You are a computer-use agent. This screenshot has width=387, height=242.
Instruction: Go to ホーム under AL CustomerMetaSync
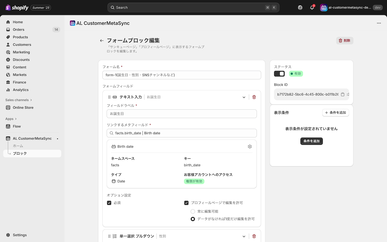click(x=18, y=146)
